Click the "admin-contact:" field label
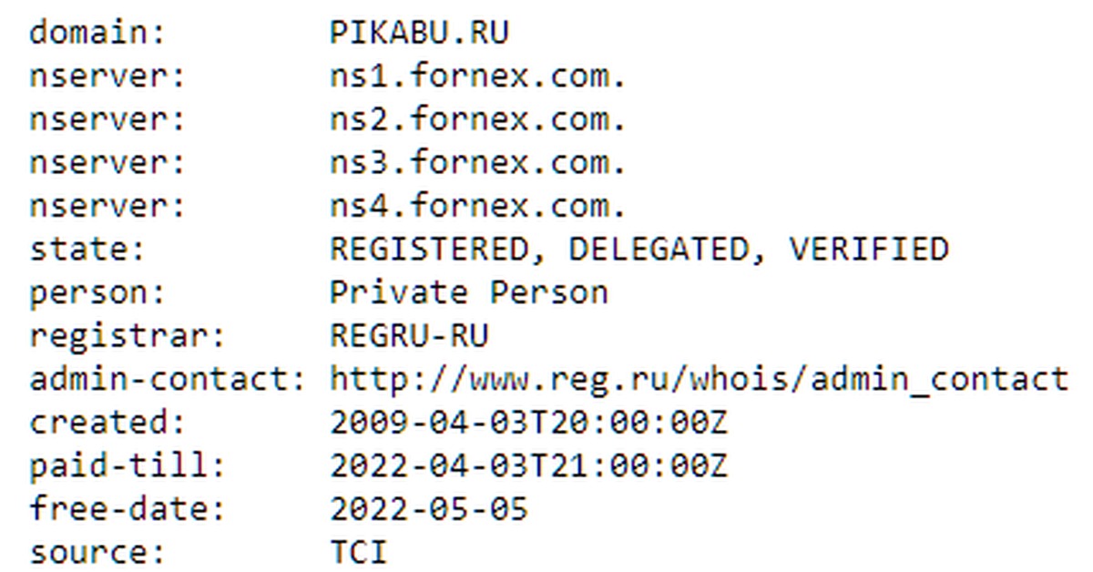Image resolution: width=1093 pixels, height=572 pixels. (x=169, y=379)
